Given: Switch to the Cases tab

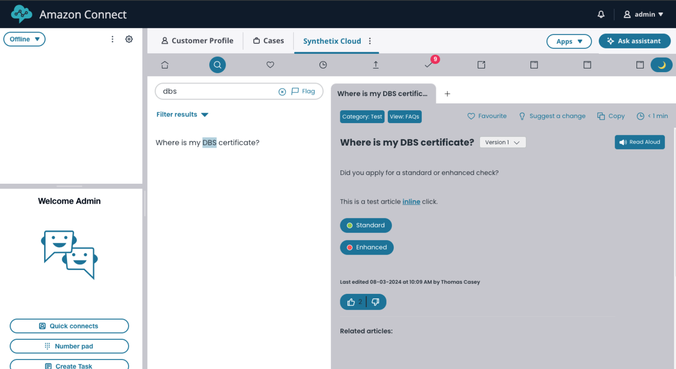Looking at the screenshot, I should point(269,40).
